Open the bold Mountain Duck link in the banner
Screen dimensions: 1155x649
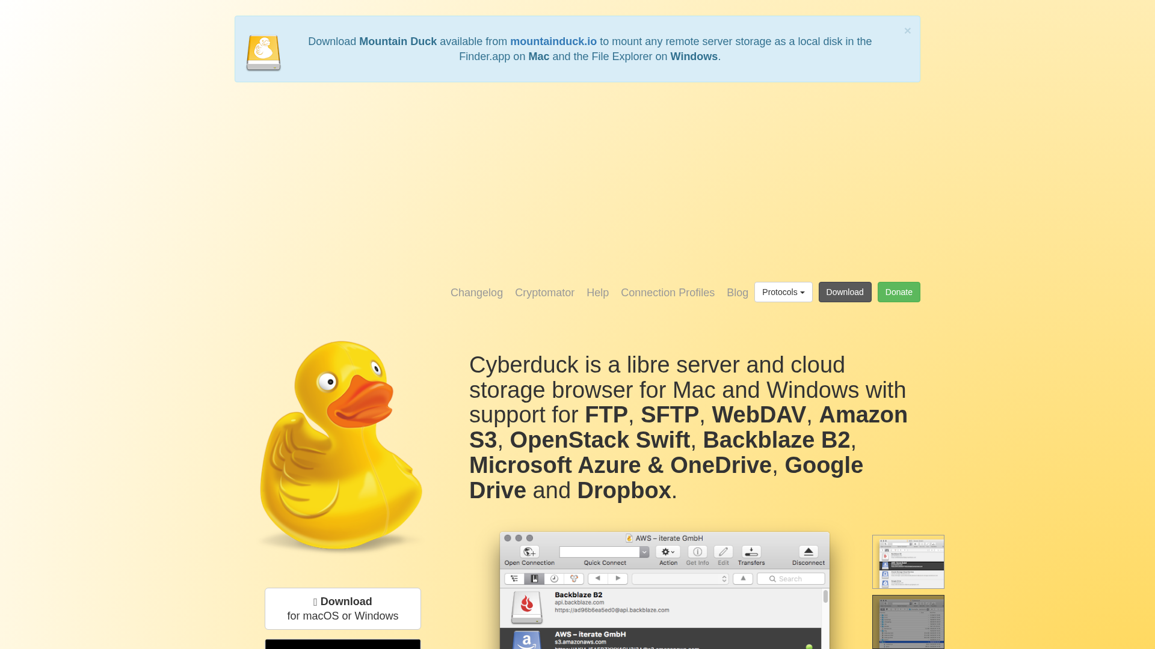pos(398,41)
